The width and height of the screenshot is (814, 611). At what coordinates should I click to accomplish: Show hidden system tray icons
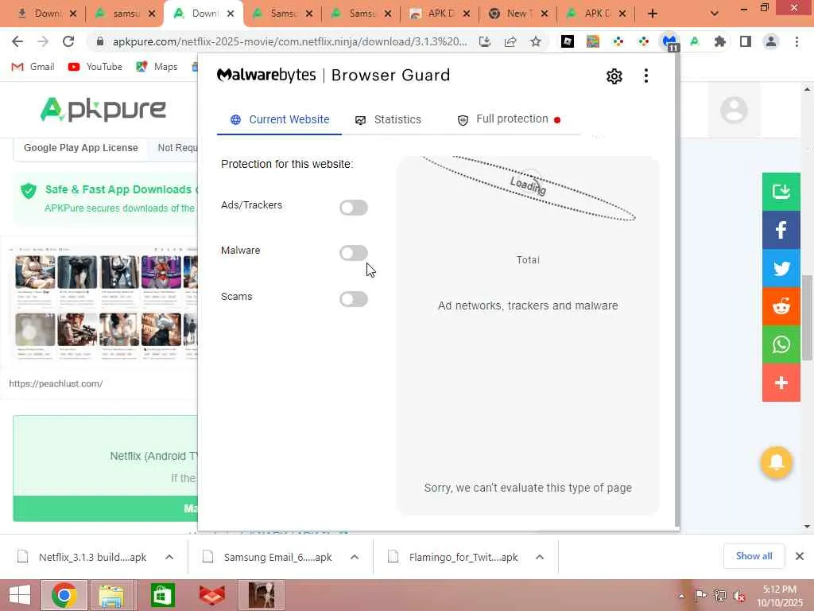pyautogui.click(x=681, y=596)
